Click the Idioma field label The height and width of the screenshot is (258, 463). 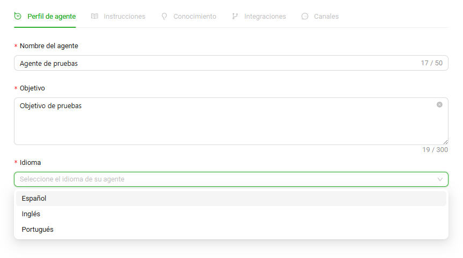point(30,162)
